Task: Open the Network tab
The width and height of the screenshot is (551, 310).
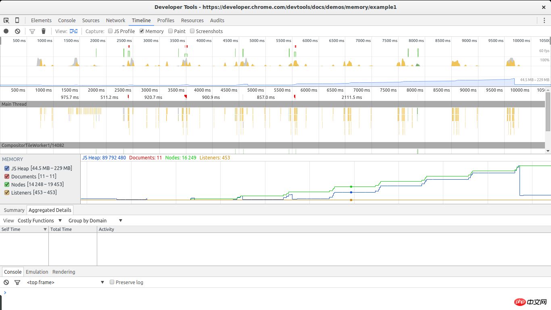Action: 116,20
